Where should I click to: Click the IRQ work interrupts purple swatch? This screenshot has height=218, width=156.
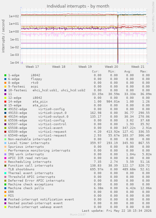(x=5, y=154)
